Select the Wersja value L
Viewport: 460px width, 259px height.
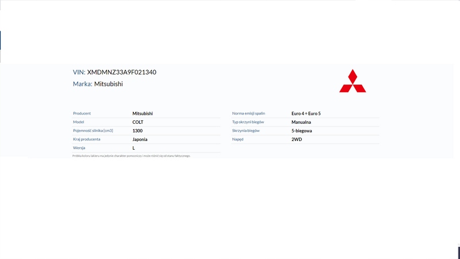click(x=133, y=148)
